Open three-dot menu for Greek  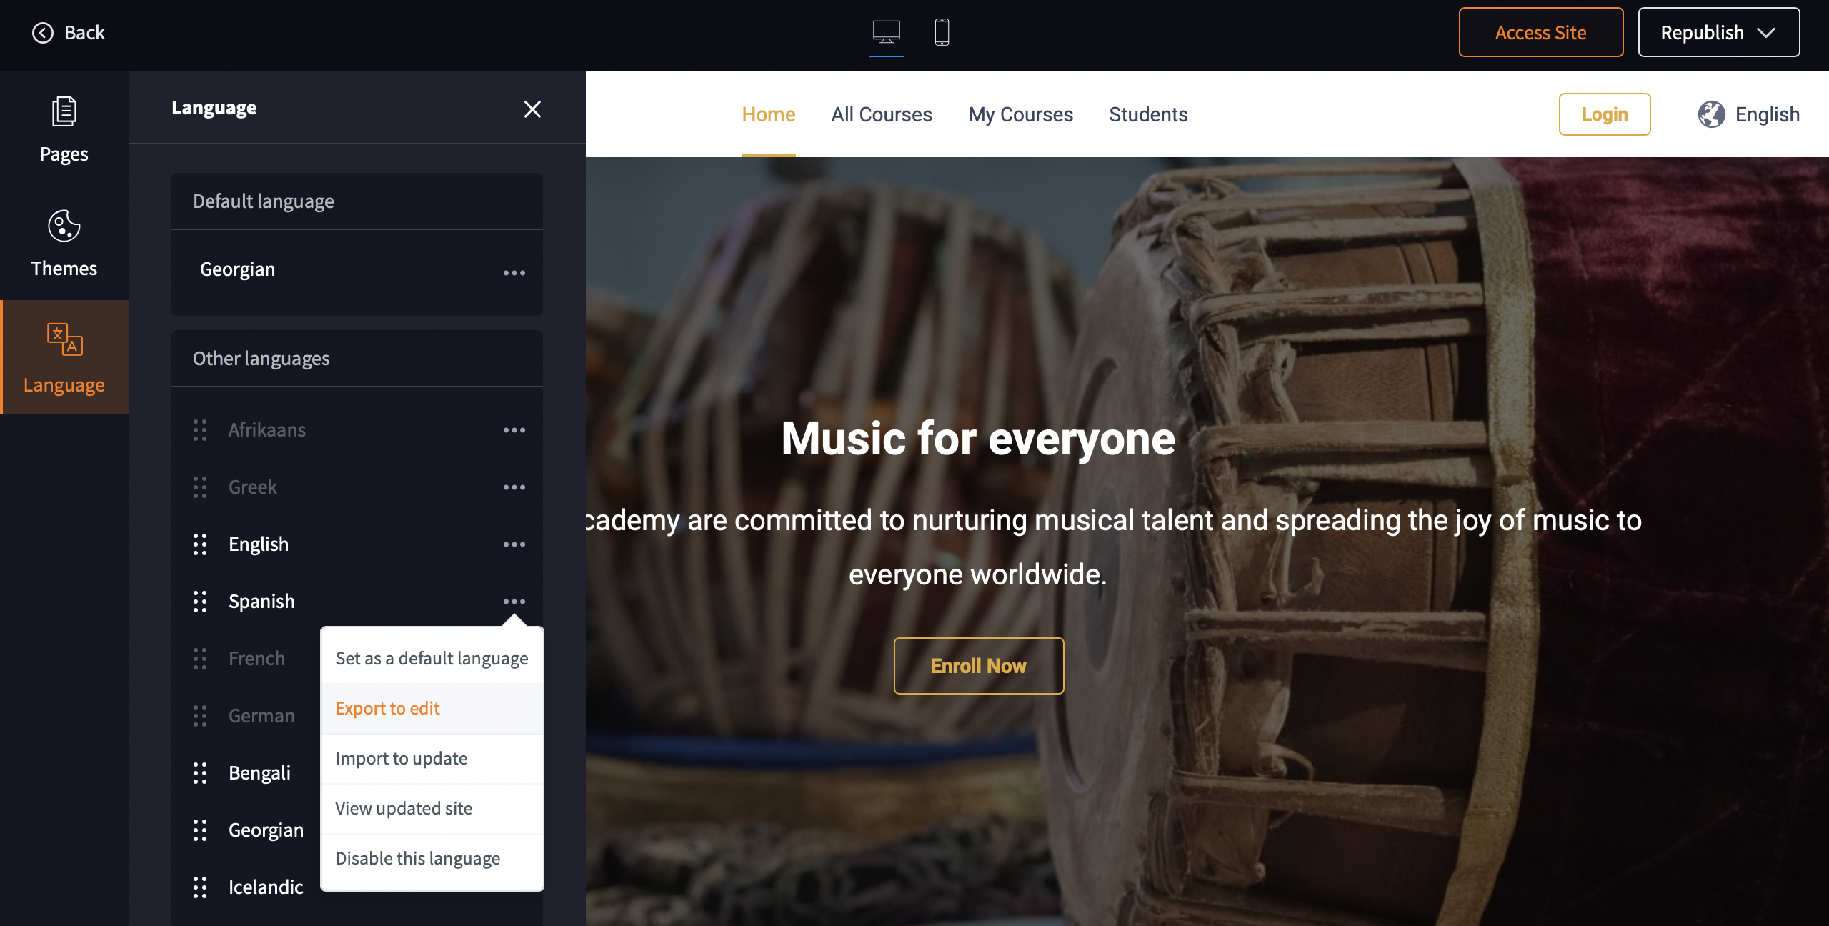point(514,487)
